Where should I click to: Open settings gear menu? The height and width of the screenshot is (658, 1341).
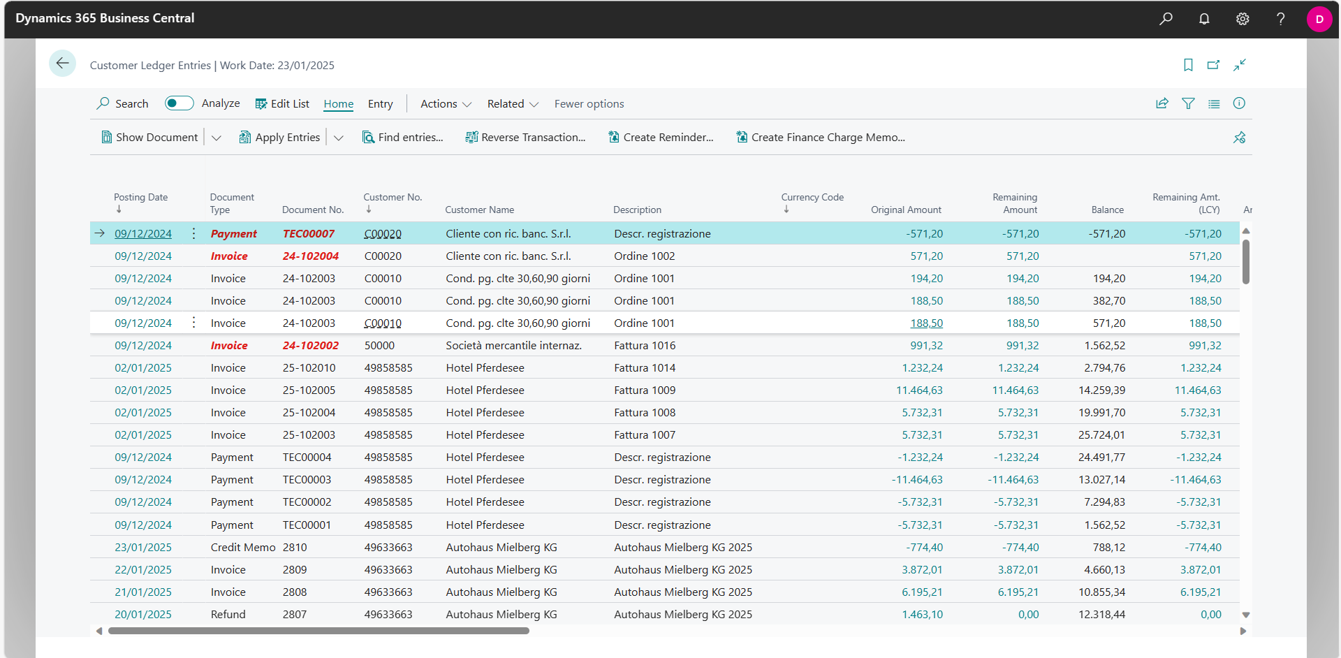coord(1243,19)
